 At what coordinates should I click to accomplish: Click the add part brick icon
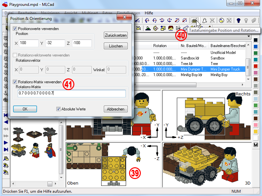148,28
